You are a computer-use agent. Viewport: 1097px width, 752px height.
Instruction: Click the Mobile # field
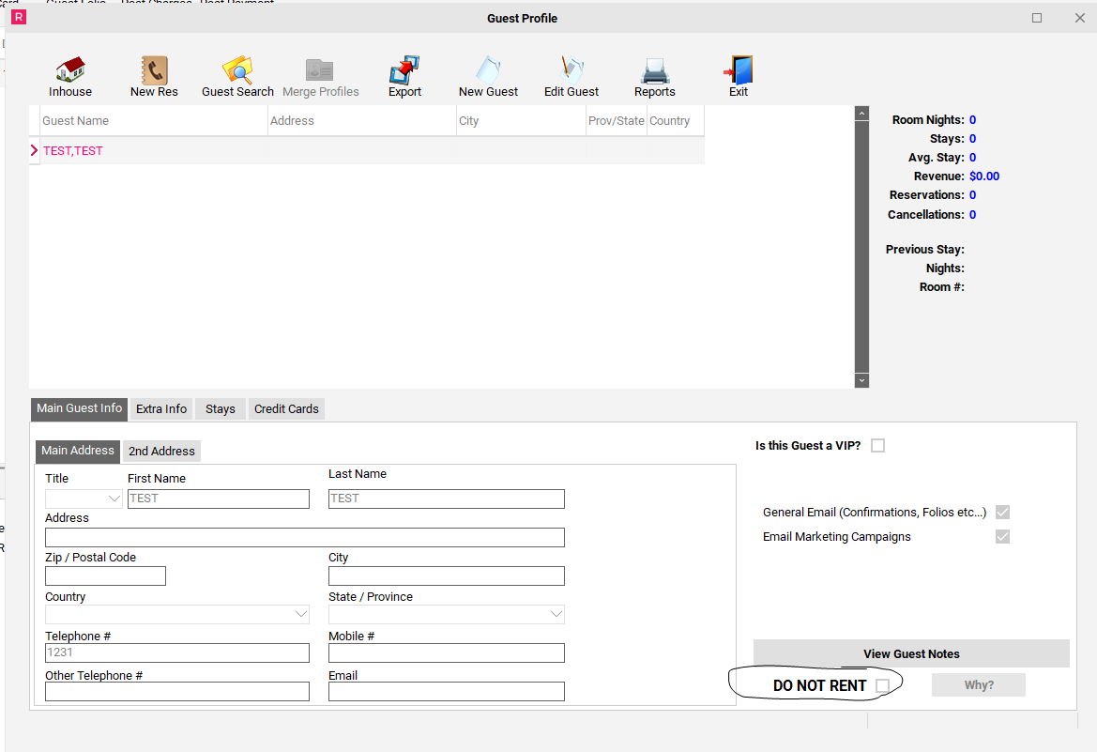coord(447,653)
